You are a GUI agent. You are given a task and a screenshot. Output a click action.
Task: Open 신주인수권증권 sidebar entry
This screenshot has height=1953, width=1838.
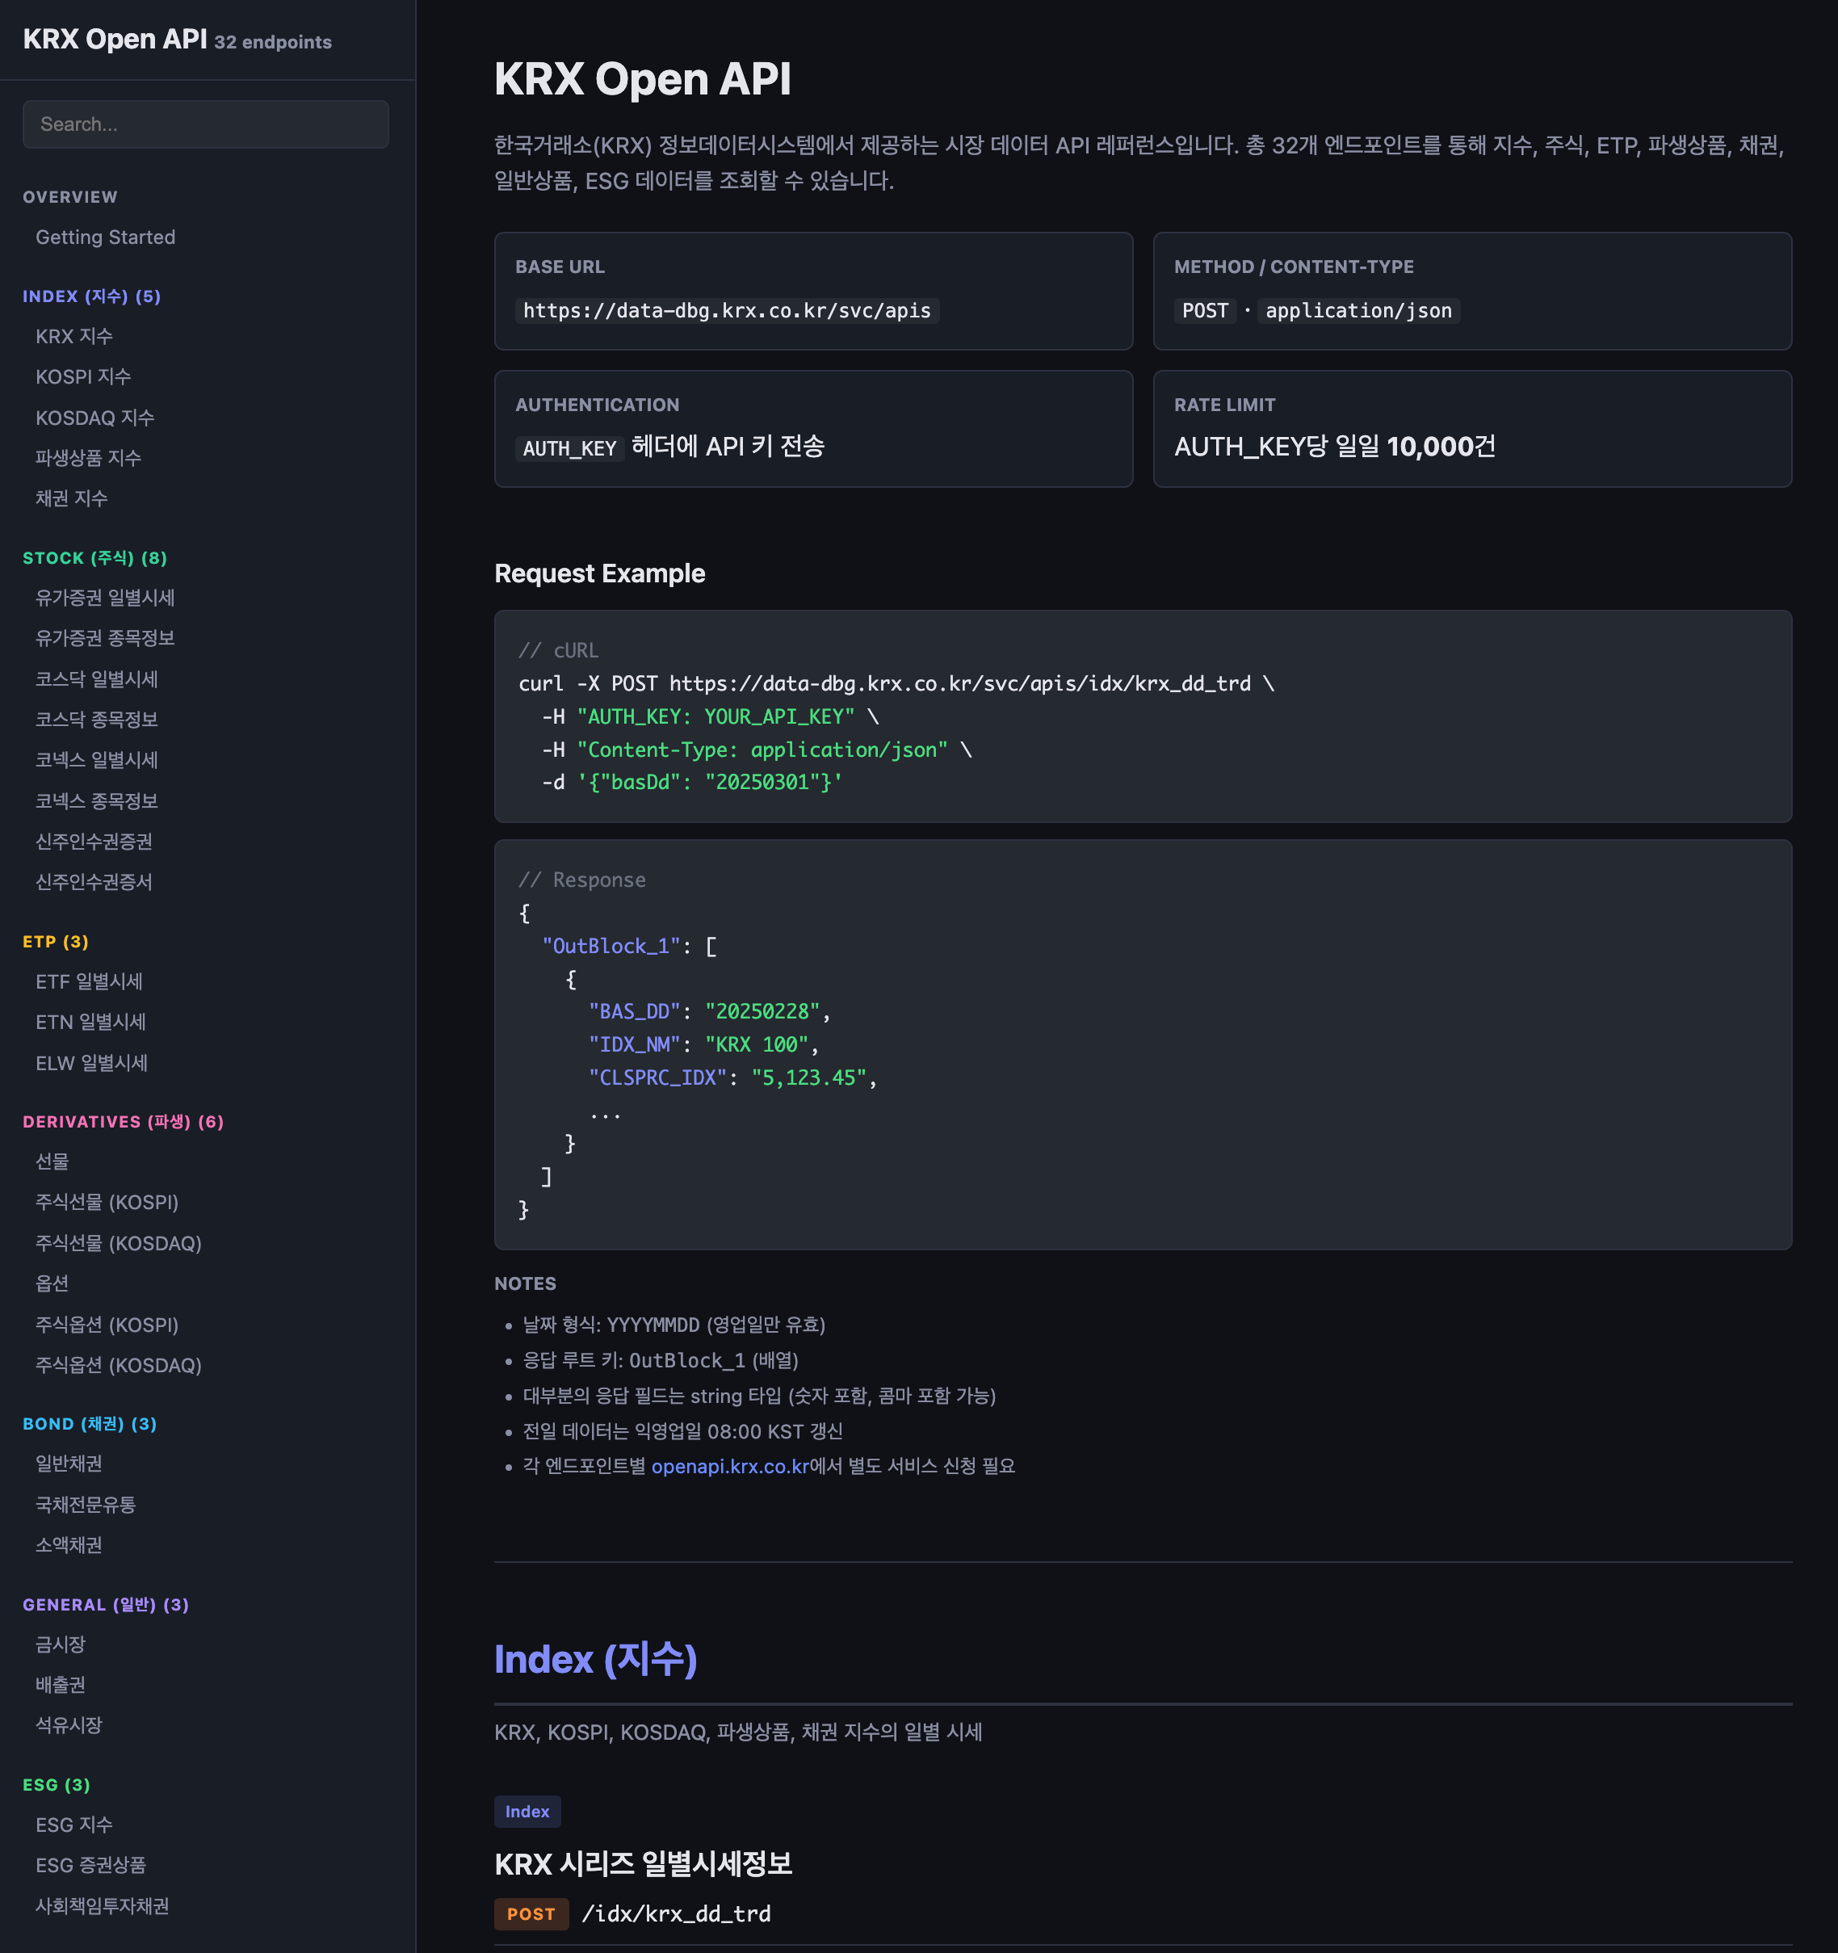click(94, 841)
